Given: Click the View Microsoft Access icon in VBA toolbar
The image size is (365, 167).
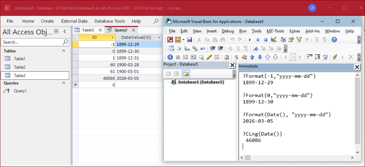Looking at the screenshot, I should pyautogui.click(x=170, y=40).
